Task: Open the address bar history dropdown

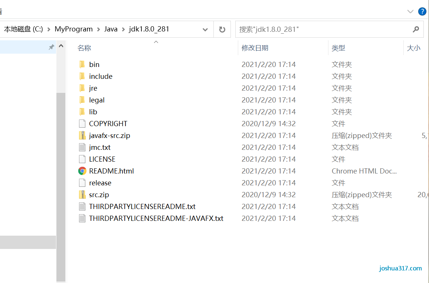Action: (x=205, y=30)
